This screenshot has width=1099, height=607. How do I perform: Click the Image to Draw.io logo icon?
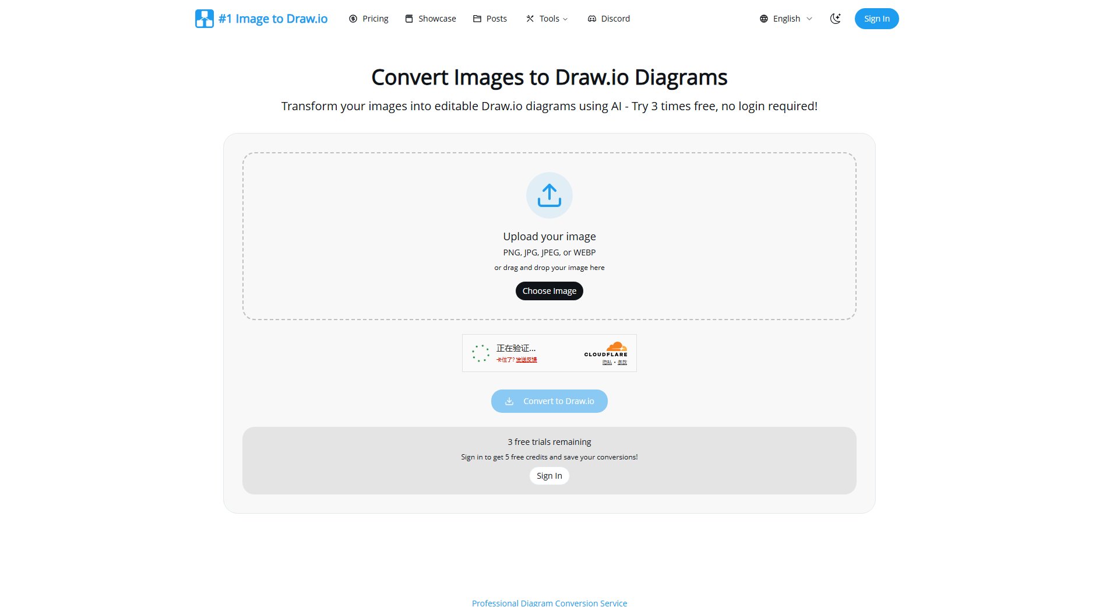[204, 19]
